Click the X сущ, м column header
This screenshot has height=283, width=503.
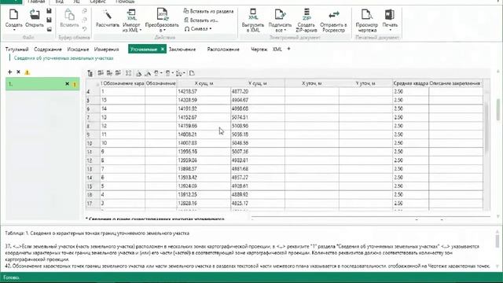pyautogui.click(x=204, y=83)
